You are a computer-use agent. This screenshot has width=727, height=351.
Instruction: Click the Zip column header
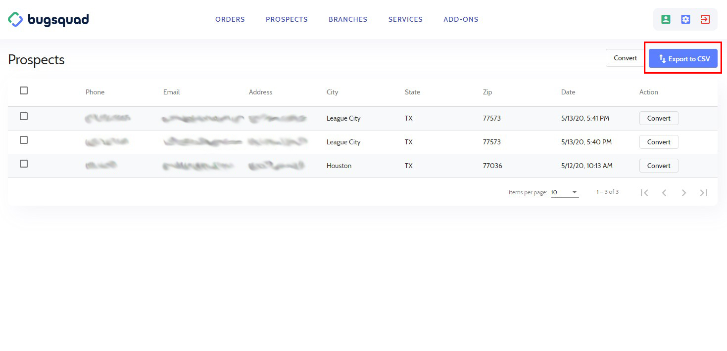[487, 92]
